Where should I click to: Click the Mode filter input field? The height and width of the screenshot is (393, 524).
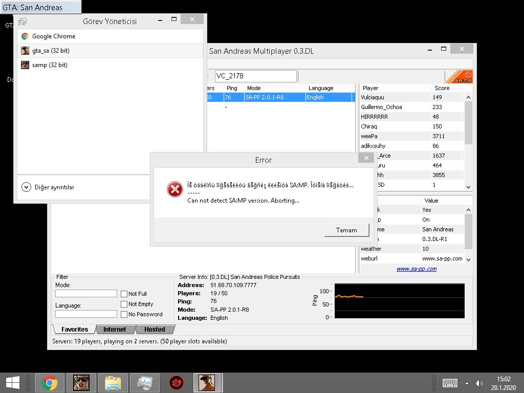[x=86, y=293]
